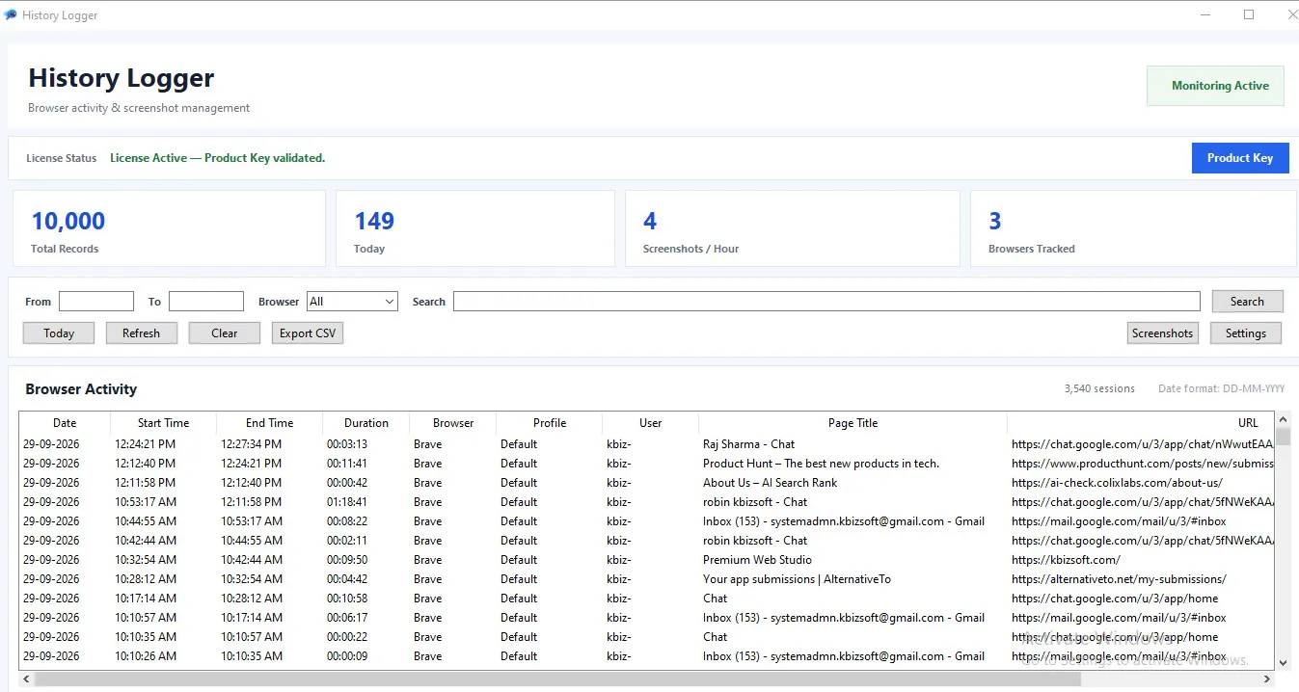Sort by the End Time column header

click(x=269, y=423)
